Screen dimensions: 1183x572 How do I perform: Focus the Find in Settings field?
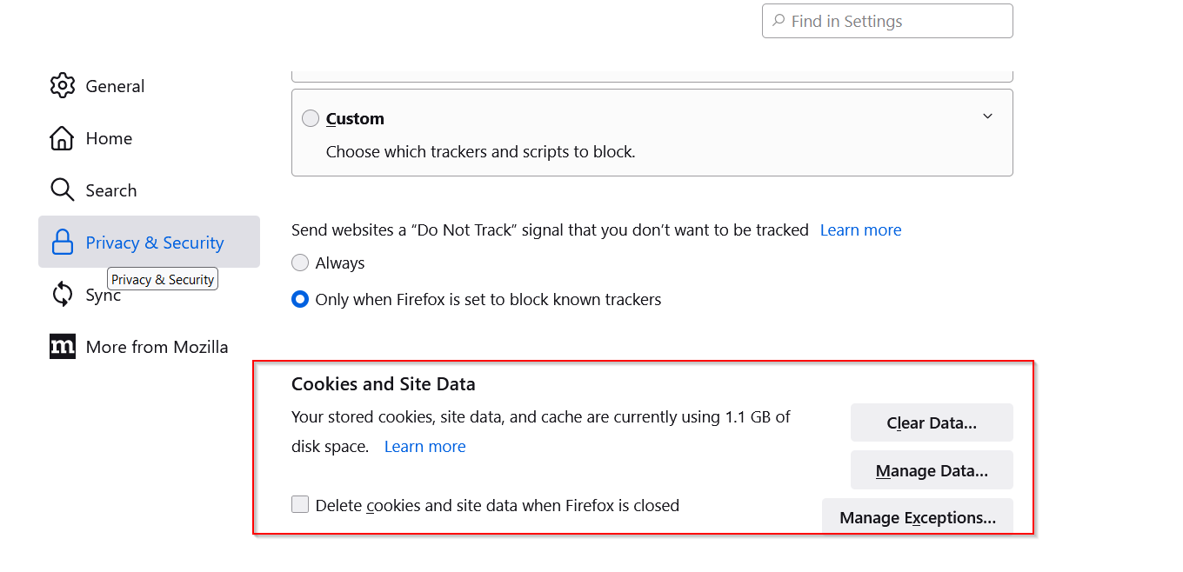[887, 21]
